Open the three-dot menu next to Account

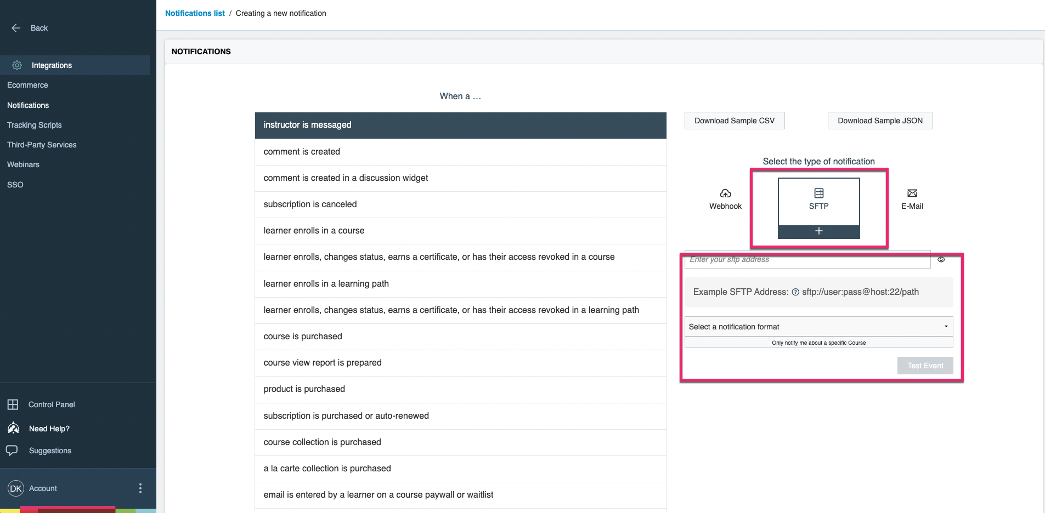pos(140,488)
